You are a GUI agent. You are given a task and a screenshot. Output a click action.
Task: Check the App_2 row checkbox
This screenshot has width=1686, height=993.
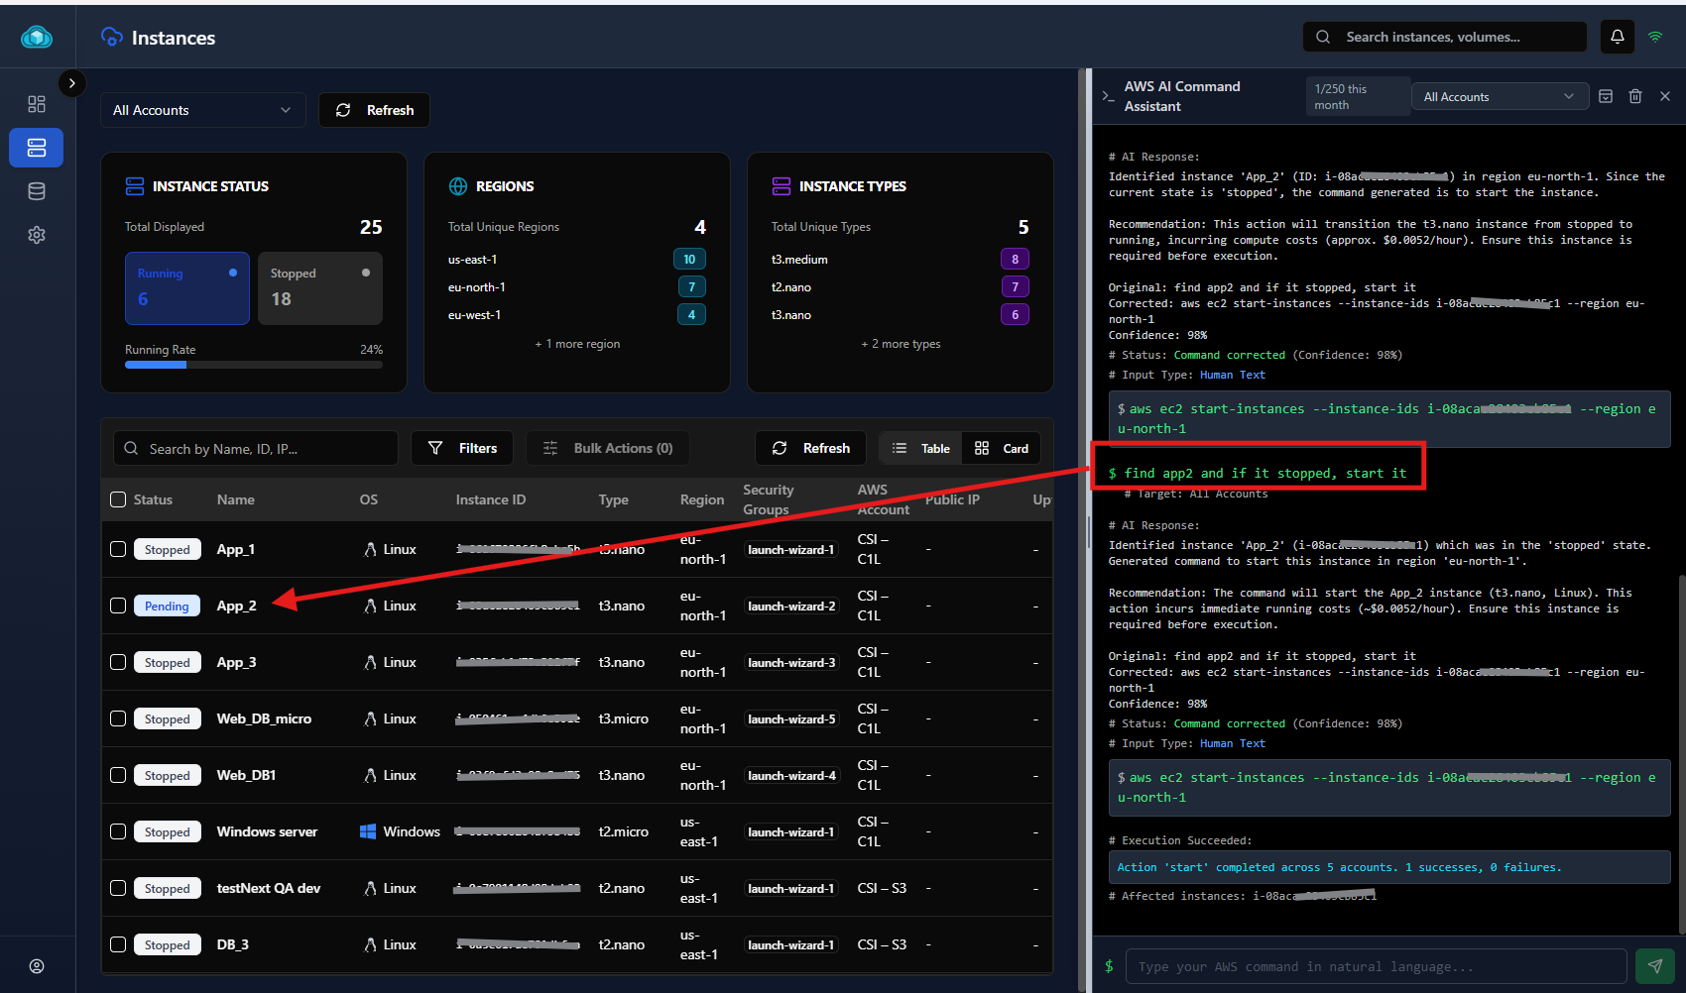[x=118, y=605]
